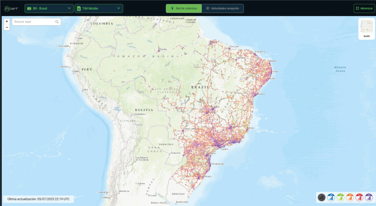Viewport: 376px width, 206px height.
Task: Click the BOLIVIA label on map
Action: [x=144, y=110]
